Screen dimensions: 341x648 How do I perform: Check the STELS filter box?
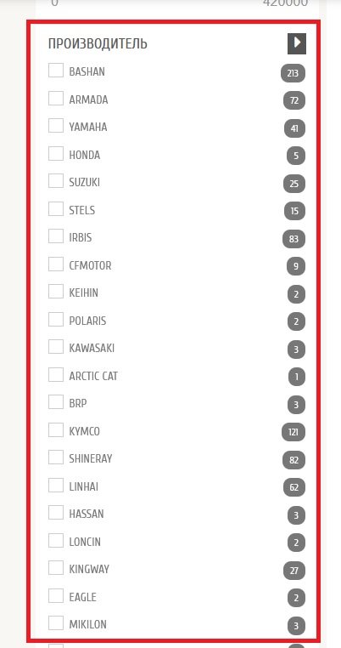coord(56,208)
